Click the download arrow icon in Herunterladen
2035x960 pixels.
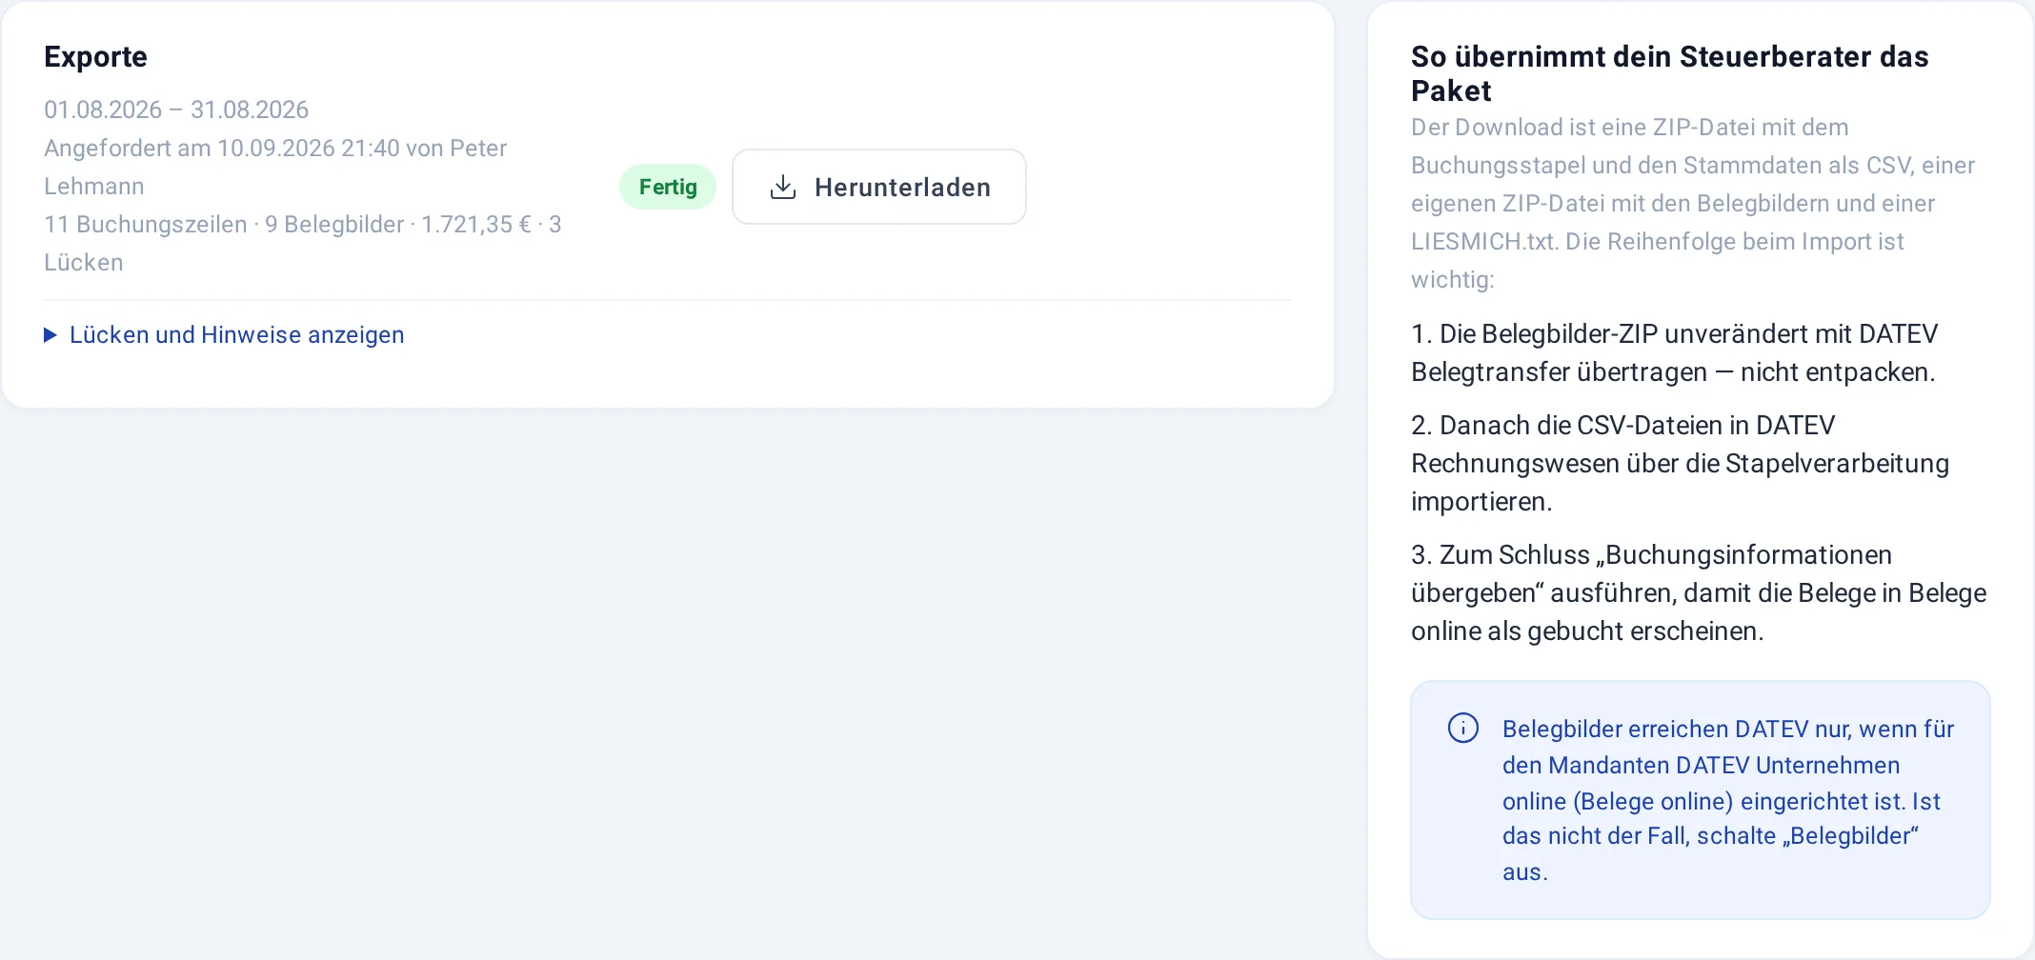tap(783, 187)
